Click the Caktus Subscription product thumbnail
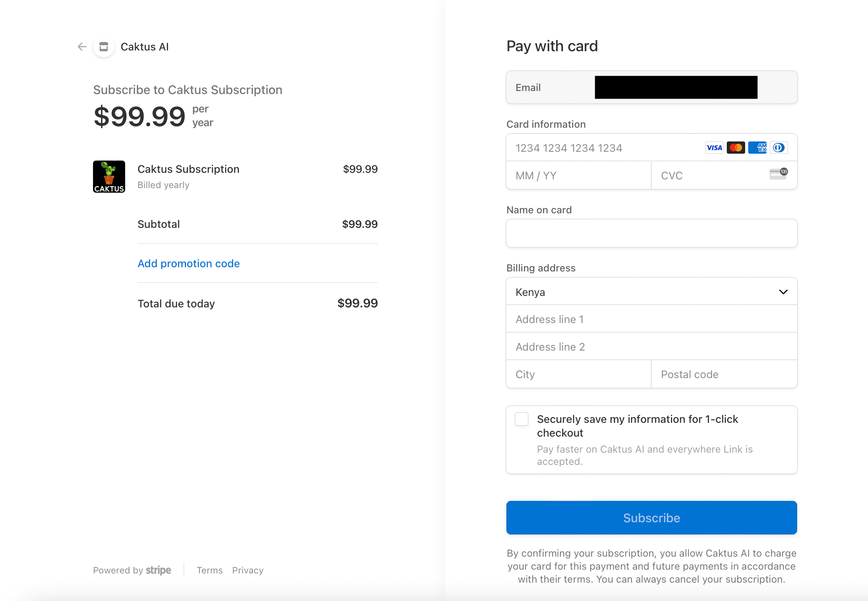This screenshot has width=868, height=601. [109, 177]
